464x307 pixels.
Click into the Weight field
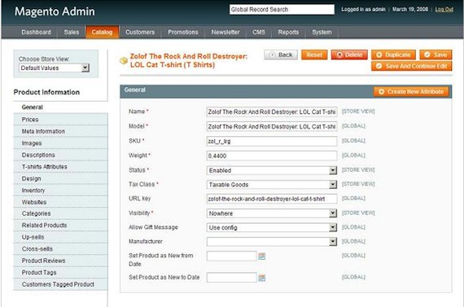click(272, 156)
